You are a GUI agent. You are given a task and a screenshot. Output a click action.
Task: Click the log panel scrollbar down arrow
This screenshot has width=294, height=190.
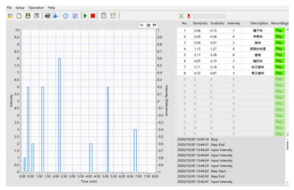tap(287, 183)
